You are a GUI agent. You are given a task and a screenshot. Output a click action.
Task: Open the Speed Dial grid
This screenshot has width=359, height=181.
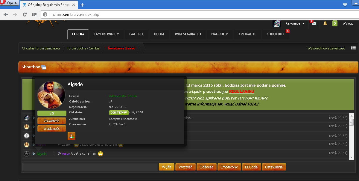(x=34, y=14)
